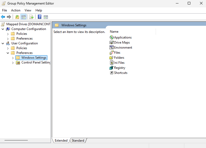The height and width of the screenshot is (148, 206).
Task: Open the Drive Maps item
Action: coord(122,43)
